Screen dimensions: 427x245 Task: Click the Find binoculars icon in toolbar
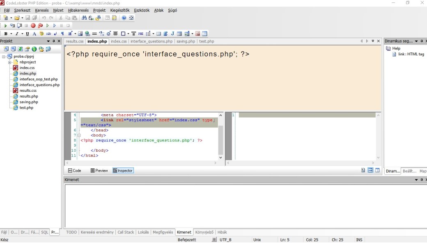pyautogui.click(x=84, y=18)
